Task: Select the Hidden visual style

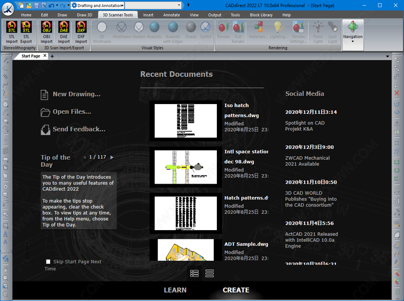Action: point(139,30)
